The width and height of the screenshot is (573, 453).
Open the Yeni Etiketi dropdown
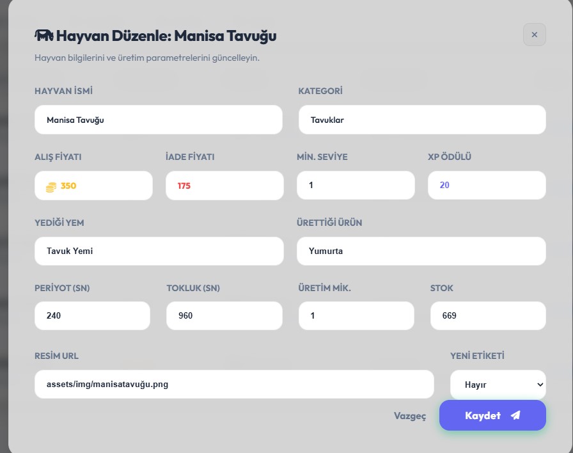[498, 385]
